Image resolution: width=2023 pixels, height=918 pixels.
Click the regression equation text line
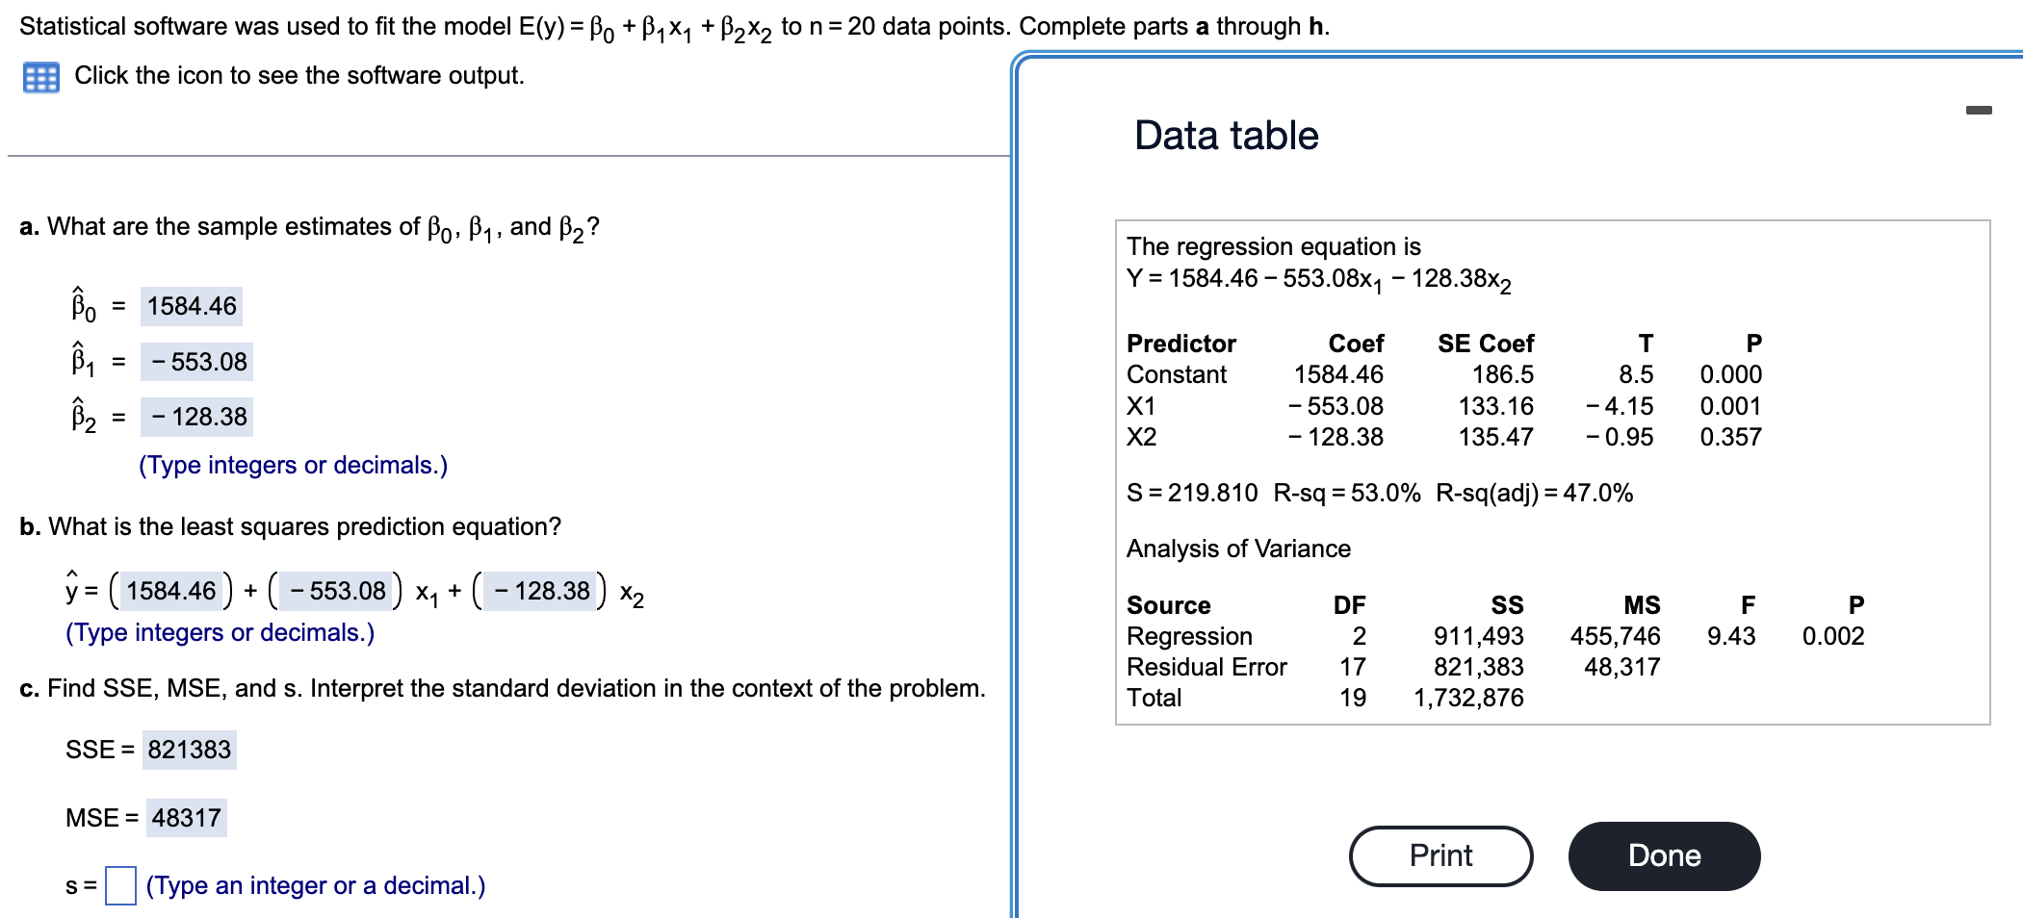tap(1318, 280)
